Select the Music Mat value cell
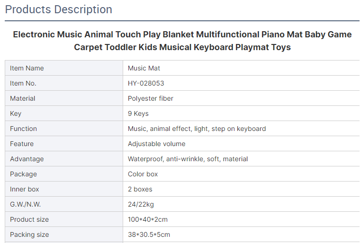The width and height of the screenshot is (360, 243). coord(241,68)
